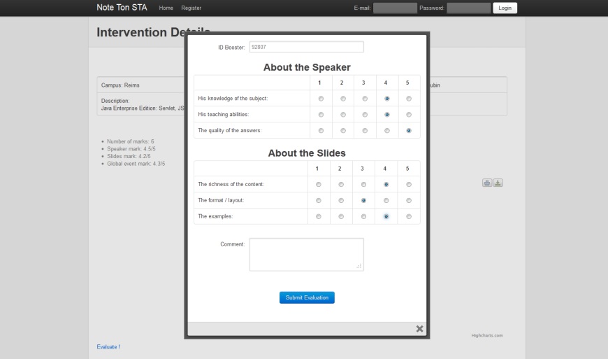Click the chart download icon
Screen dimensions: 608x359
(498, 183)
